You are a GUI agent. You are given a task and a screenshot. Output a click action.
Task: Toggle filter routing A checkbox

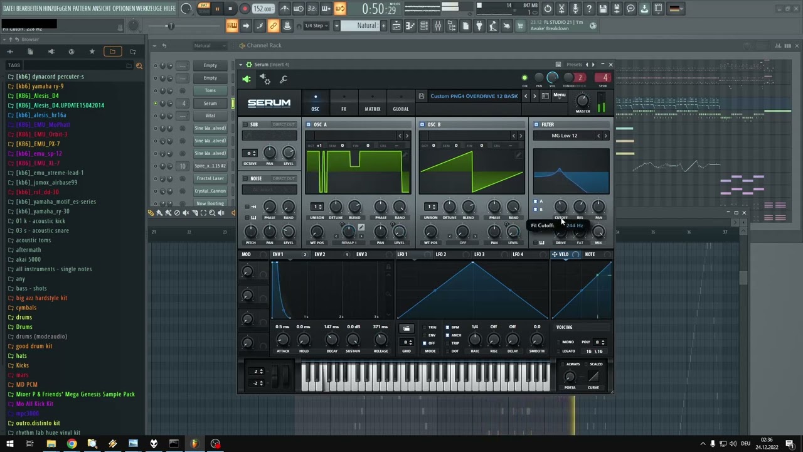coord(535,202)
